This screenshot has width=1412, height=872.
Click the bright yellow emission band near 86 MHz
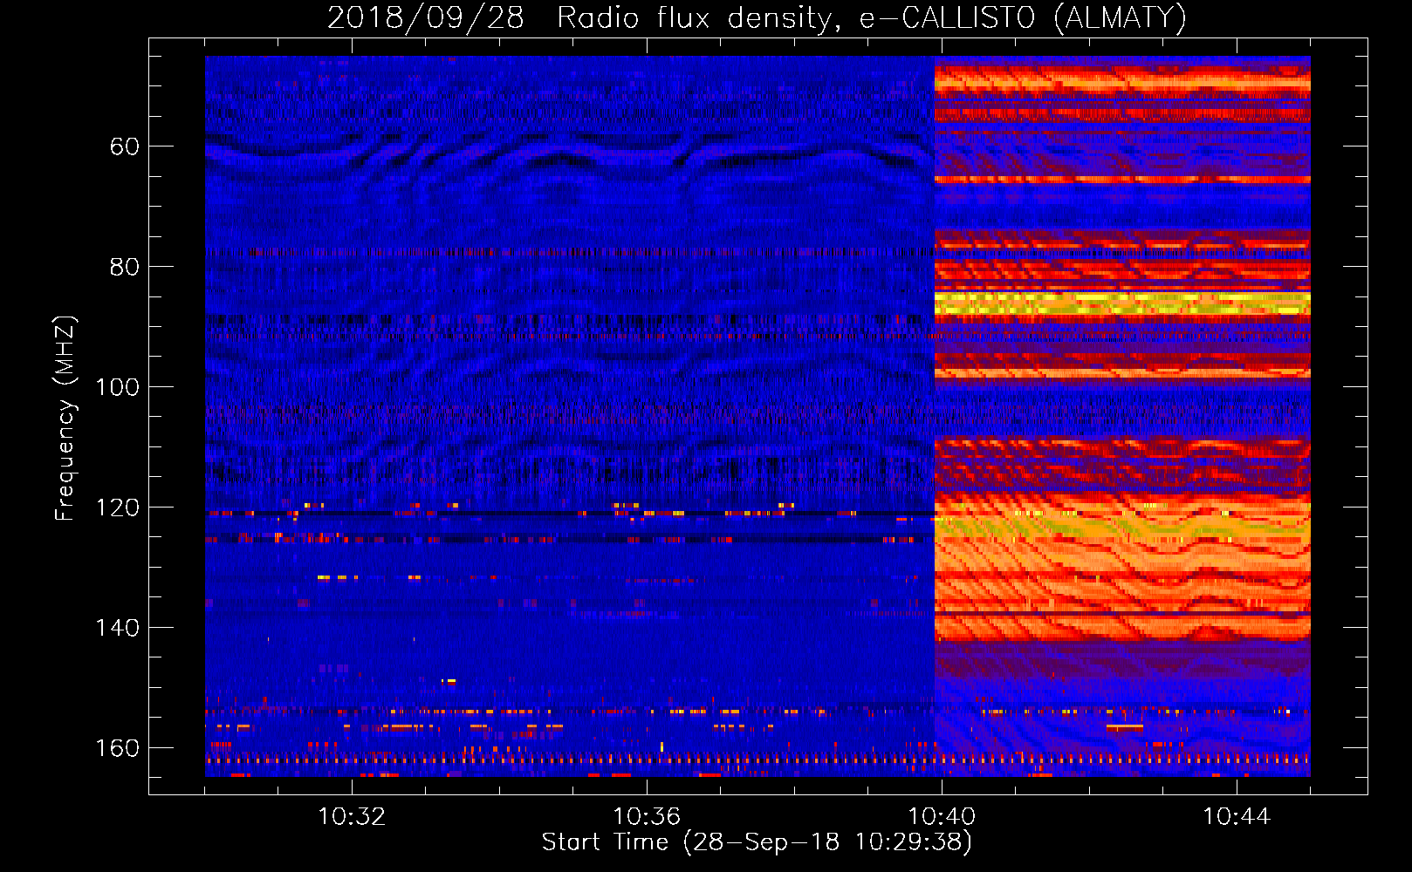pyautogui.click(x=1122, y=303)
